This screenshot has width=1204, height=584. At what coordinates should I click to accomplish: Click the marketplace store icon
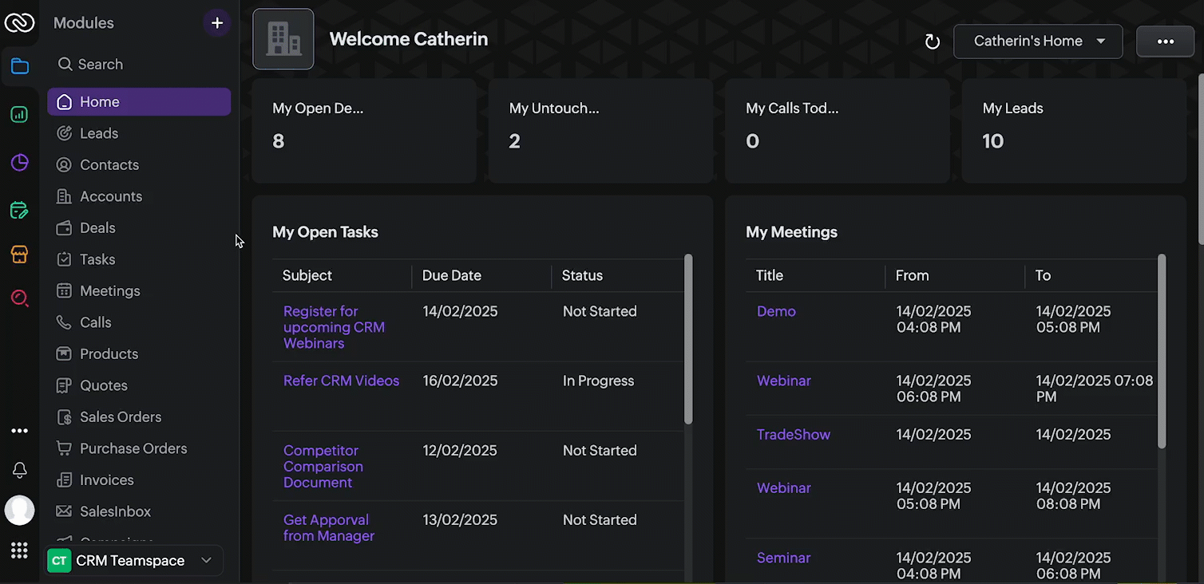20,255
